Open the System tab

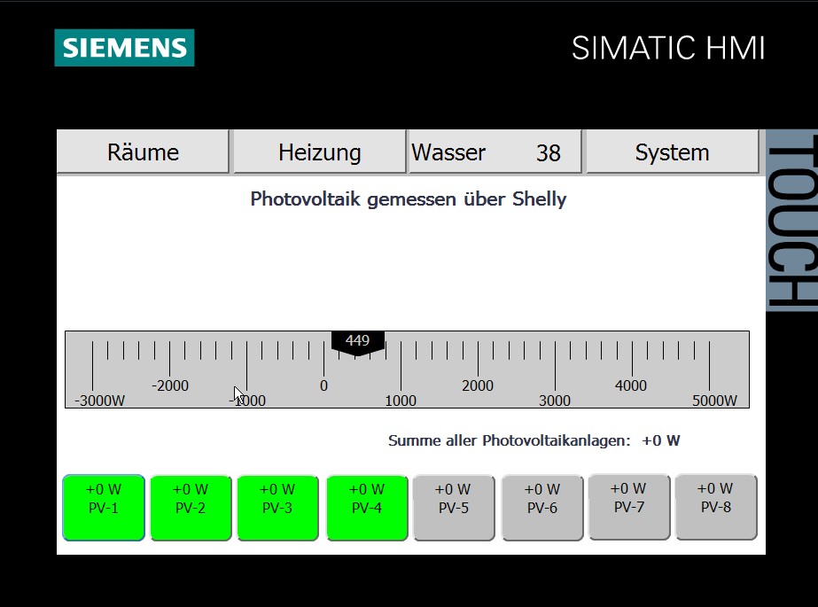point(672,152)
